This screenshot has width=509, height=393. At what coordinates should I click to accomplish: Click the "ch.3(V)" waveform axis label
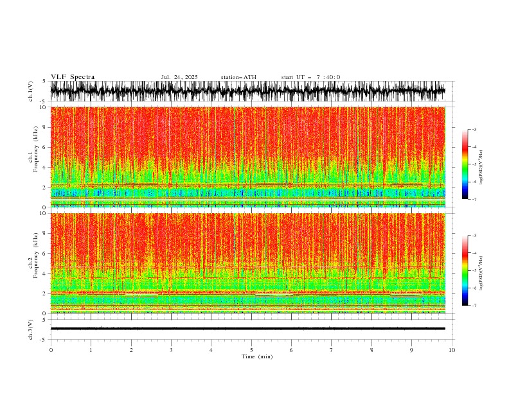pos(31,329)
